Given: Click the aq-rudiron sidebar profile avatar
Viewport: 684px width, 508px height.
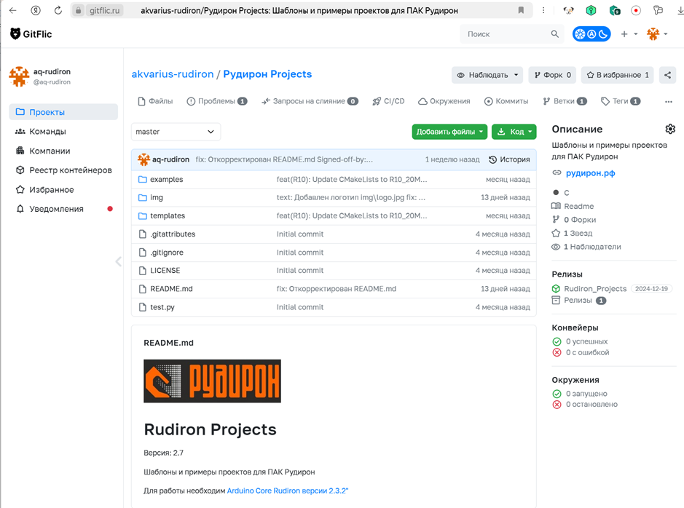Looking at the screenshot, I should (x=19, y=76).
